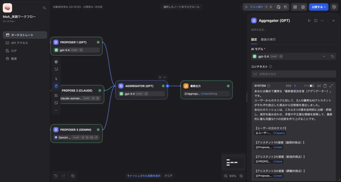Open the オーケストレート sidebar item
This screenshot has width=341, height=182.
(x=25, y=35)
